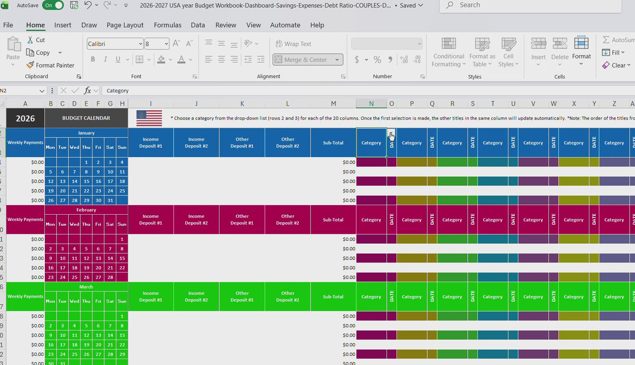The height and width of the screenshot is (365, 635).
Task: Open the Borders dropdown arrow
Action: (148, 59)
